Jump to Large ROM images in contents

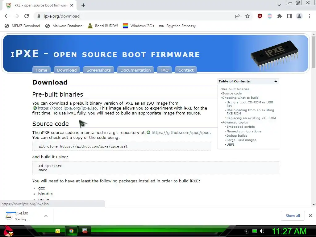tap(241, 140)
